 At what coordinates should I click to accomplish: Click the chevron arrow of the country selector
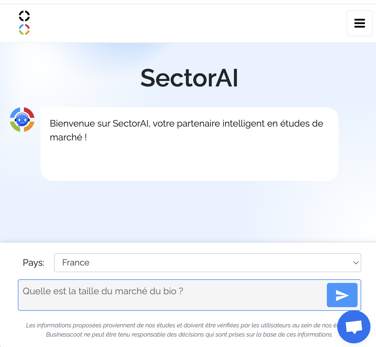point(356,263)
